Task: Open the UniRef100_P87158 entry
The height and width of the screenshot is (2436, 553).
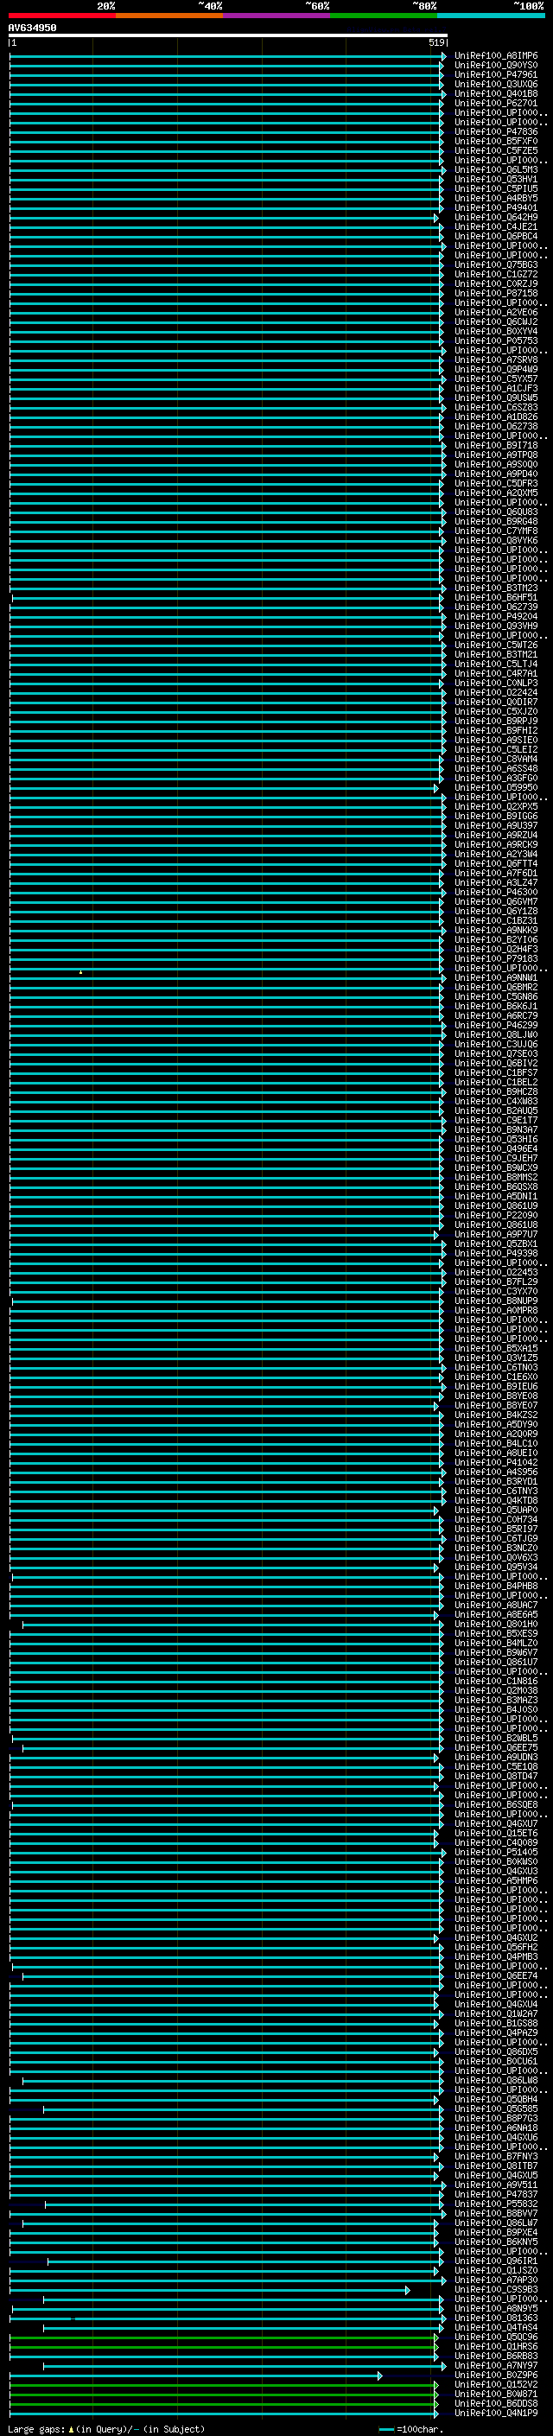Action: [x=496, y=293]
